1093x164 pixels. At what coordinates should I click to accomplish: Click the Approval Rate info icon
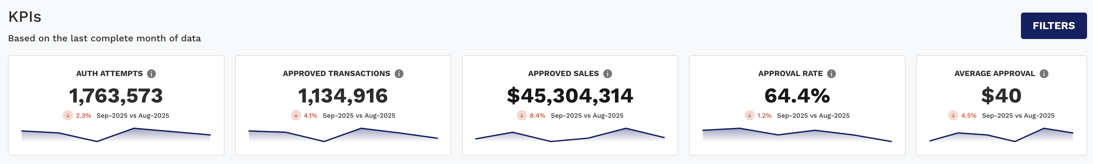[x=831, y=73]
